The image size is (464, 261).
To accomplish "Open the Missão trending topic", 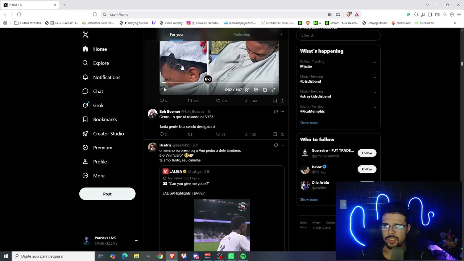I will [x=306, y=66].
